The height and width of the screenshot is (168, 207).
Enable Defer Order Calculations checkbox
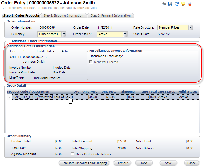(x=73, y=154)
